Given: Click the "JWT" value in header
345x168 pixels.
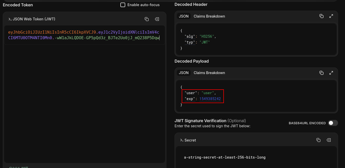Looking at the screenshot, I should pyautogui.click(x=205, y=42).
